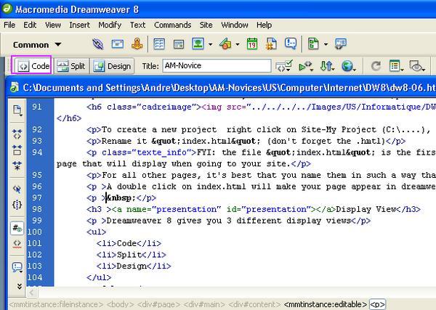
Task: Click the Title field containing AM-Novice
Action: click(x=217, y=65)
